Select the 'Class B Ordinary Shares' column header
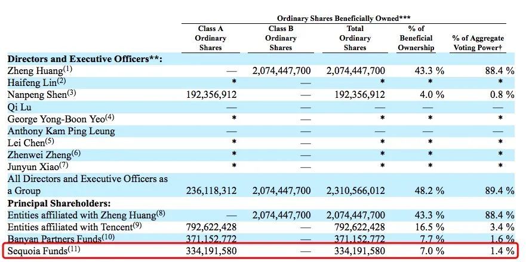Screen dimensions: 526x262 (281, 38)
